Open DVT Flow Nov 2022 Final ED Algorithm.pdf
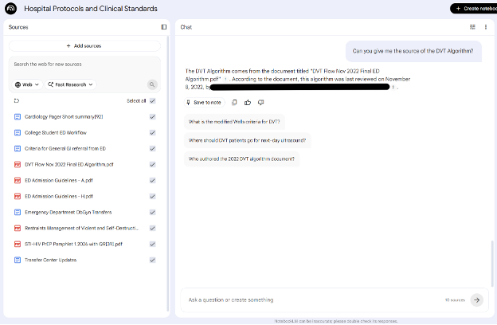Image resolution: width=497 pixels, height=325 pixels. tap(68, 164)
